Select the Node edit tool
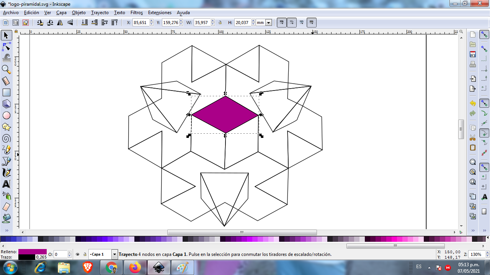This screenshot has width=490, height=275. click(x=6, y=47)
